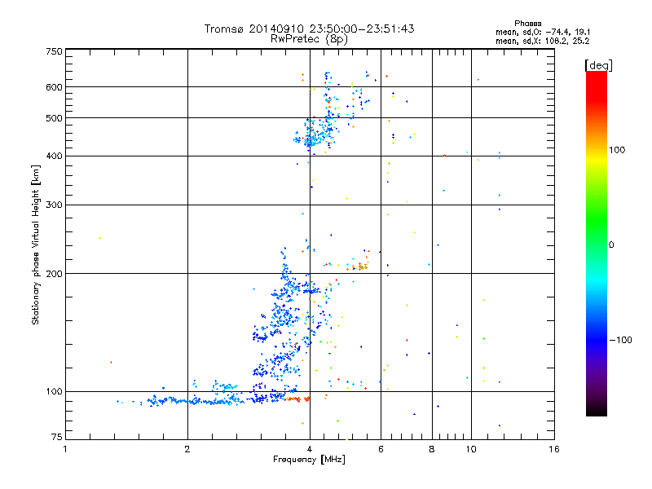Click the x-axis tick label '10'
The image size is (652, 489).
(471, 449)
